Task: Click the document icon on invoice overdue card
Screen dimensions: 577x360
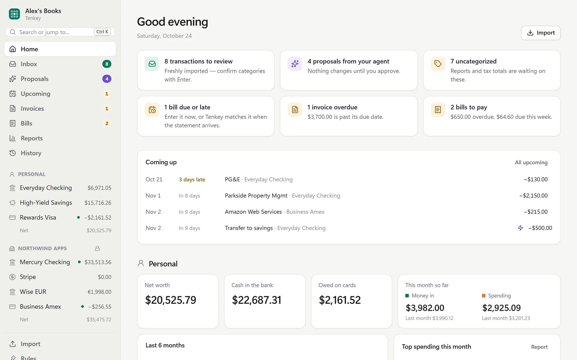Action: [x=295, y=110]
